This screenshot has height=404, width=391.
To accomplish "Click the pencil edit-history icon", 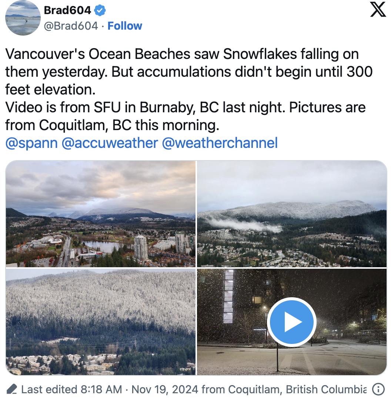I will coord(12,390).
